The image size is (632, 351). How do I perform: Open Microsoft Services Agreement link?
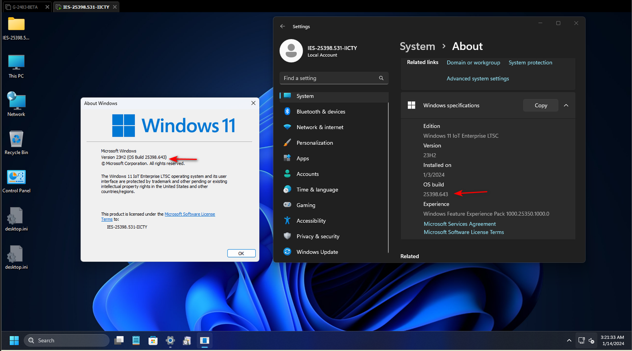click(x=460, y=224)
